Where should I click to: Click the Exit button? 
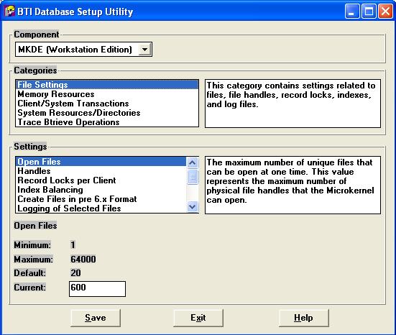click(198, 318)
